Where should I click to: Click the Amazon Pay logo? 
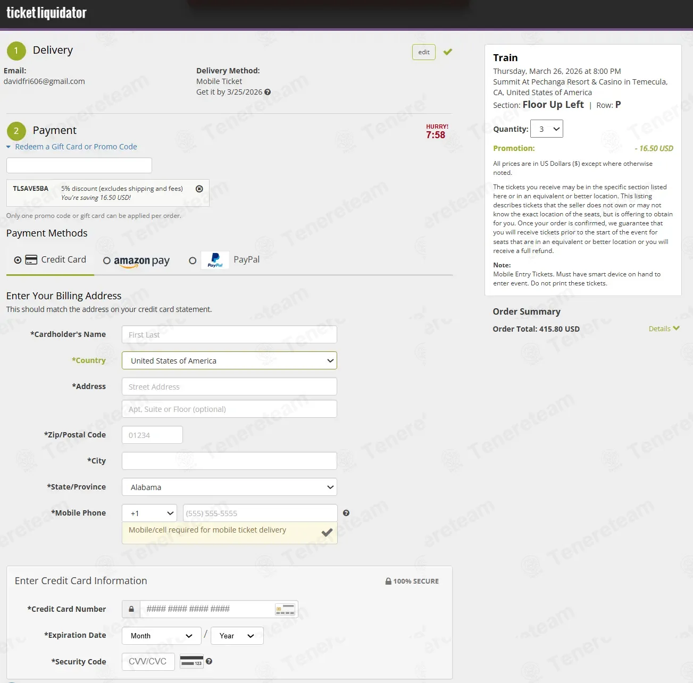click(141, 261)
